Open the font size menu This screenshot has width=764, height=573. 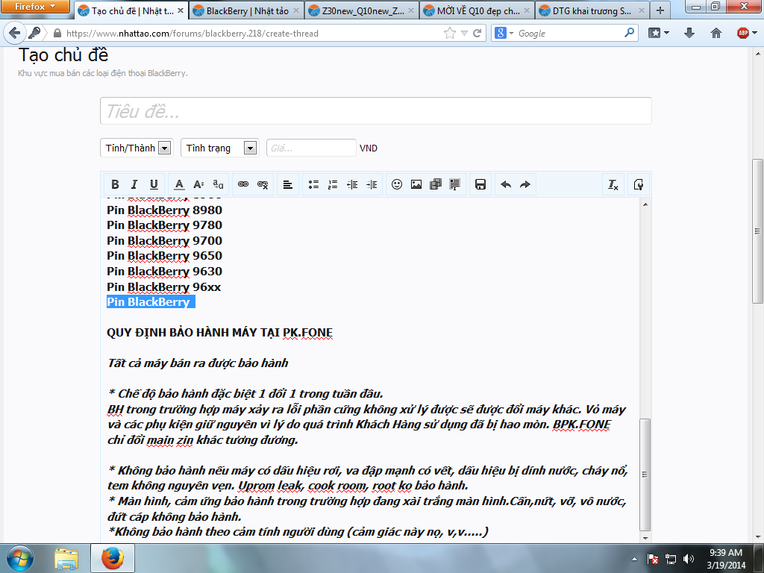[198, 184]
